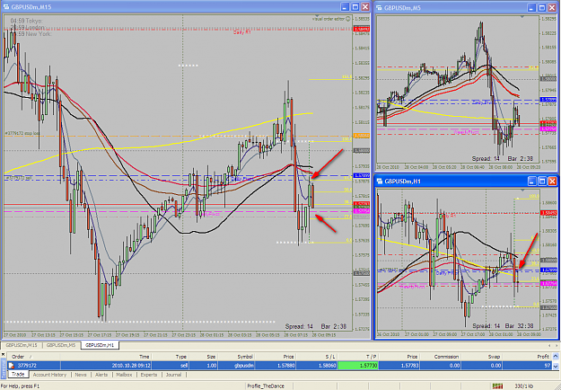The width and height of the screenshot is (561, 390).
Task: Click the vertical Terminal panel label
Action: (x=4, y=368)
